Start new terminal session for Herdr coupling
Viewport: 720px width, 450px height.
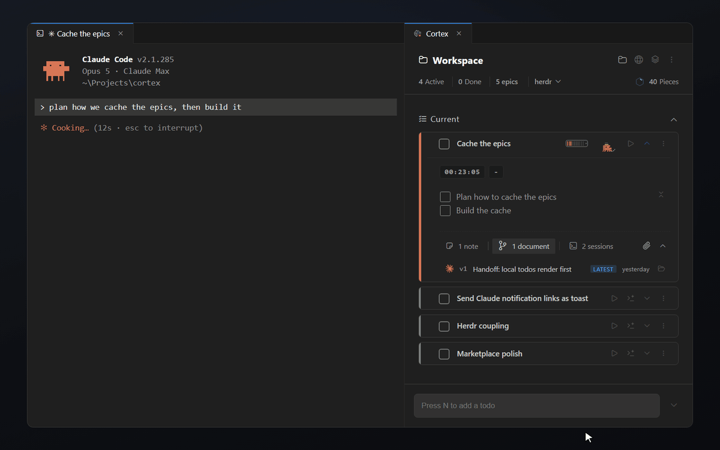(631, 326)
